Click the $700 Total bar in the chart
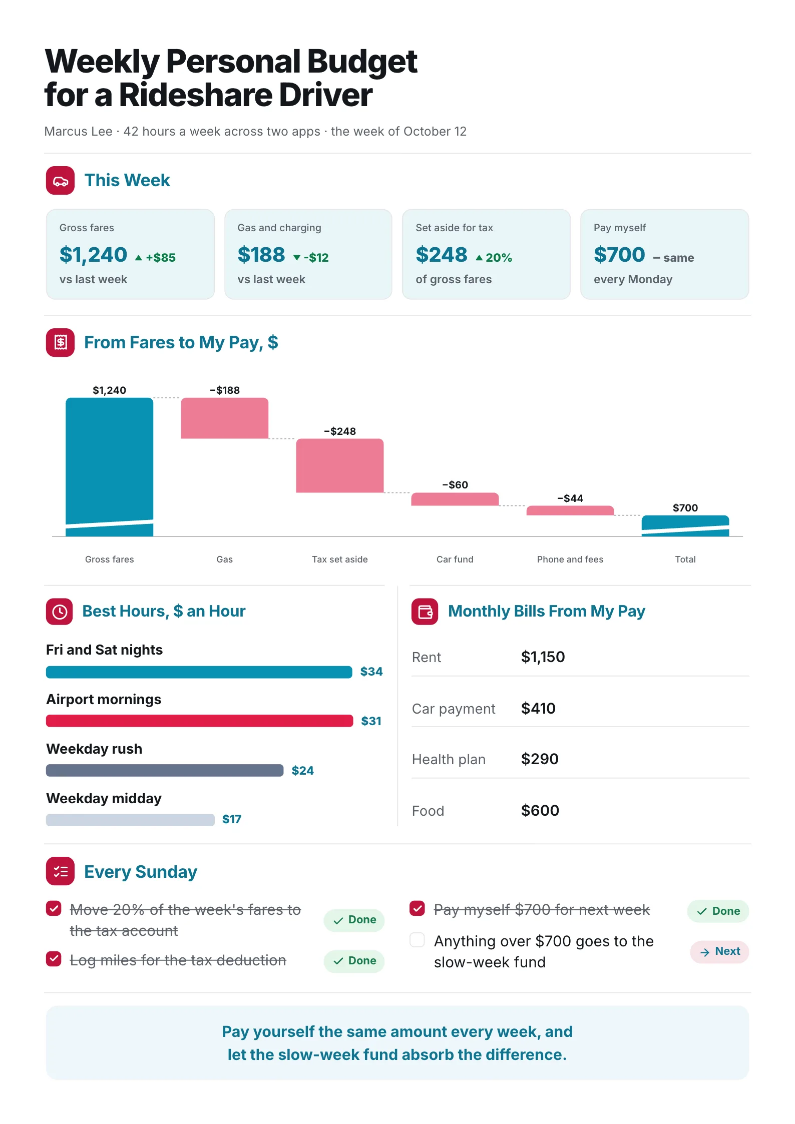 click(685, 526)
